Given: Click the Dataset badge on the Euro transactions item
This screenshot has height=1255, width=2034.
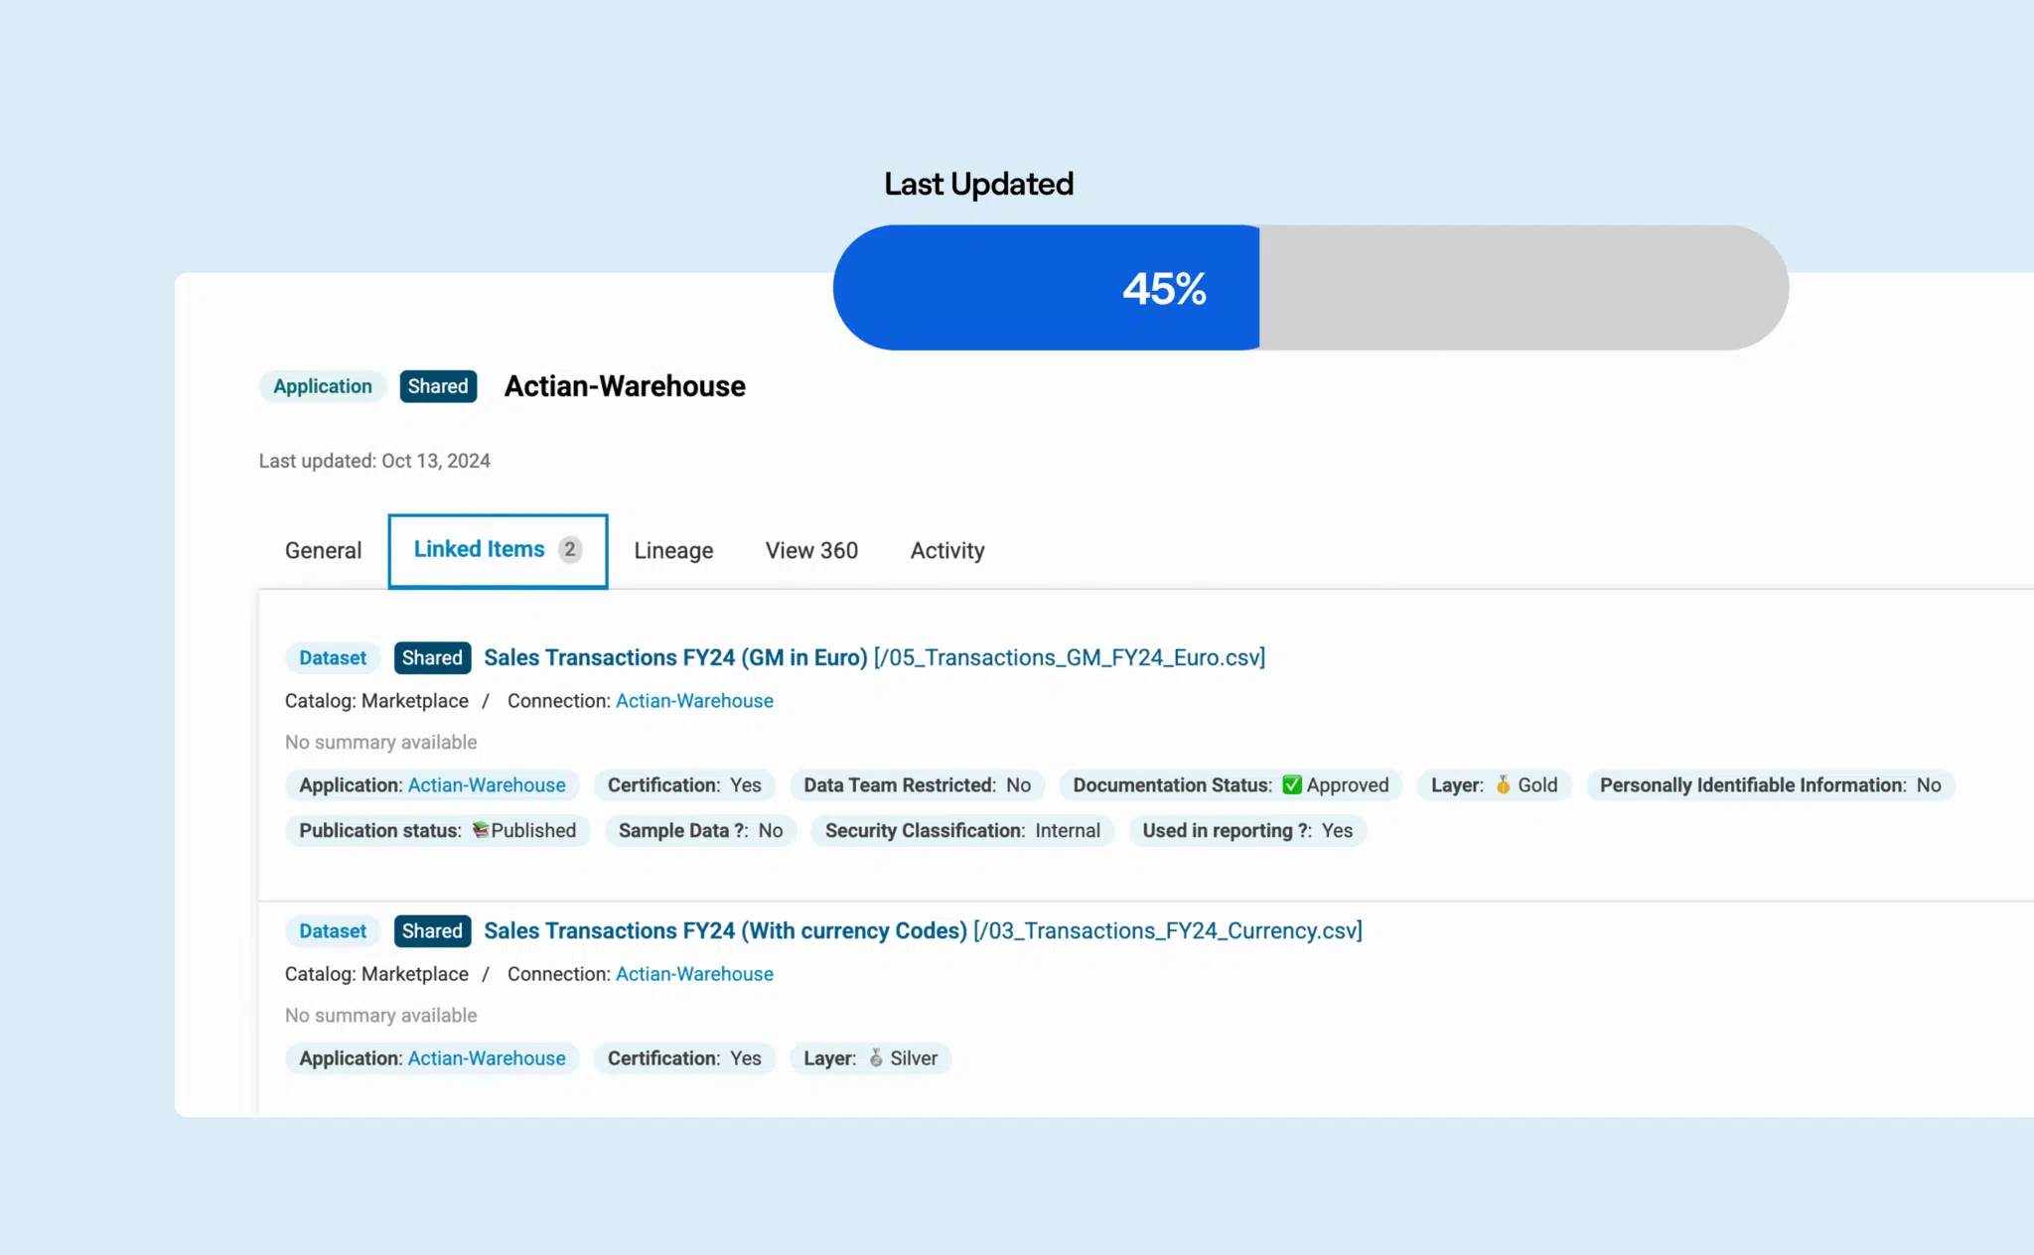Looking at the screenshot, I should (x=332, y=657).
